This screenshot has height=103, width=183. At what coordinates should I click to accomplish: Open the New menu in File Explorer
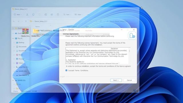pos(18,15)
